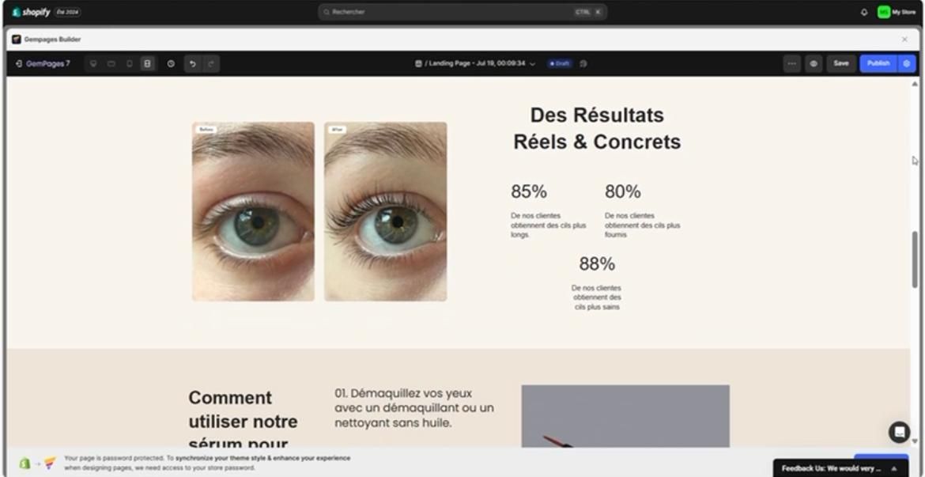This screenshot has height=477, width=925.
Task: Open publish settings gear
Action: point(907,64)
